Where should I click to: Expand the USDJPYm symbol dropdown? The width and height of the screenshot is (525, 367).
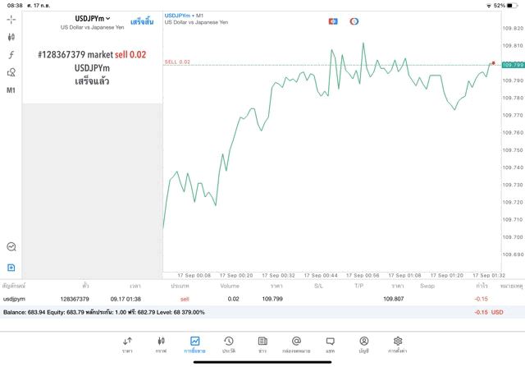coord(93,18)
